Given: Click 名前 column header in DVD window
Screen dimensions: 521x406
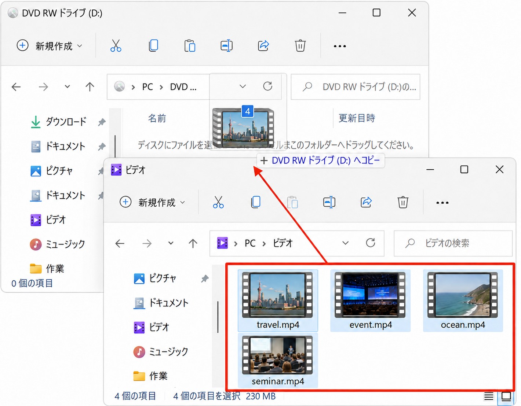Looking at the screenshot, I should click(x=157, y=118).
